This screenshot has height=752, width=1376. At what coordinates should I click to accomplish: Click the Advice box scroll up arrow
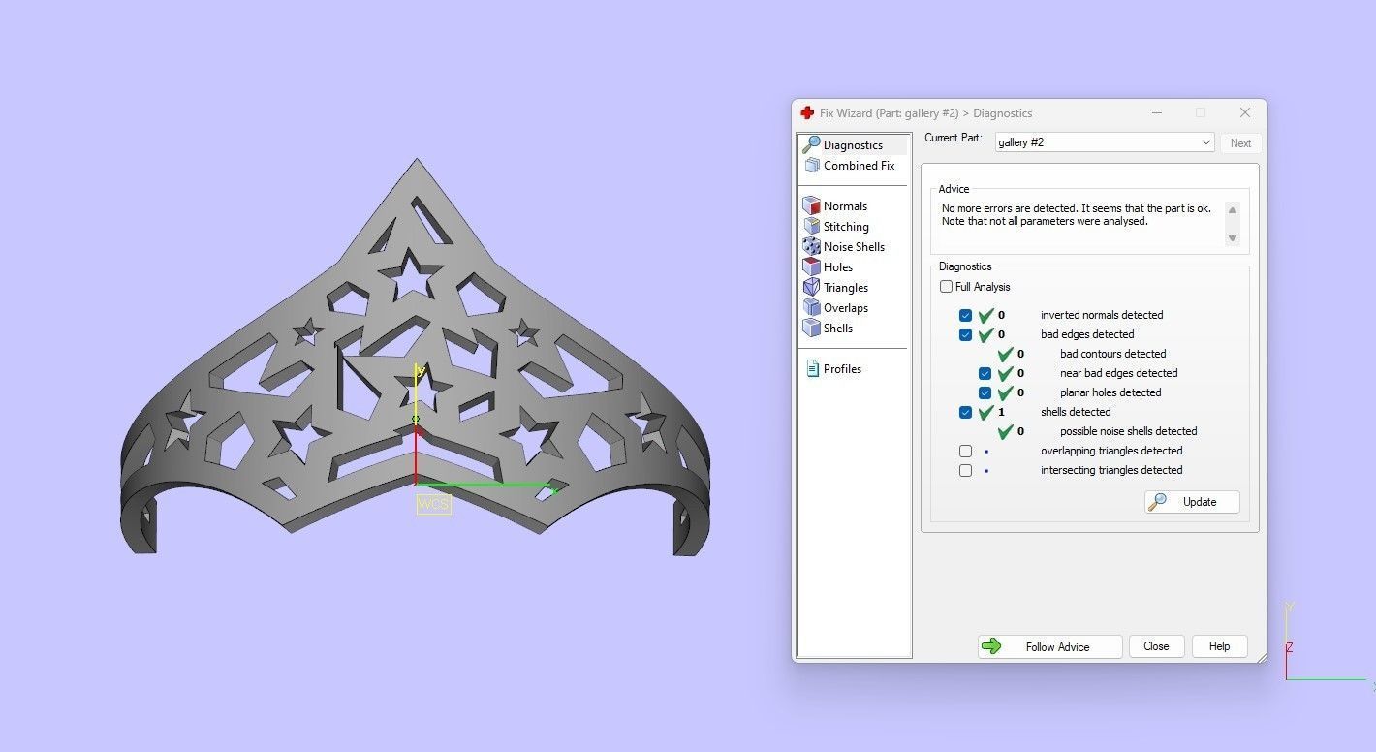(1233, 210)
